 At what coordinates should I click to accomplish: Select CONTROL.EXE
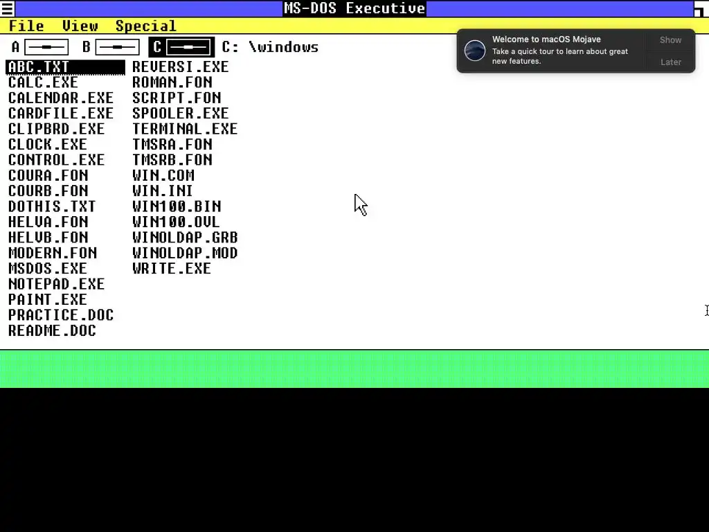pyautogui.click(x=56, y=160)
